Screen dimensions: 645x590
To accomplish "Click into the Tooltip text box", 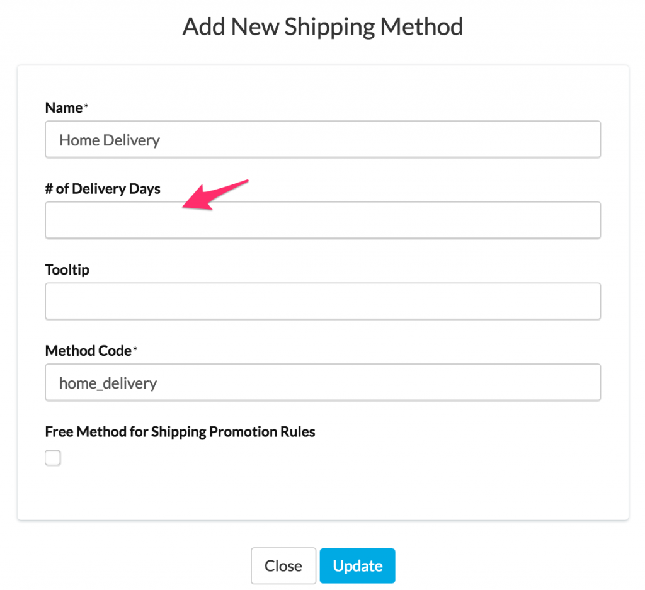I will point(322,301).
